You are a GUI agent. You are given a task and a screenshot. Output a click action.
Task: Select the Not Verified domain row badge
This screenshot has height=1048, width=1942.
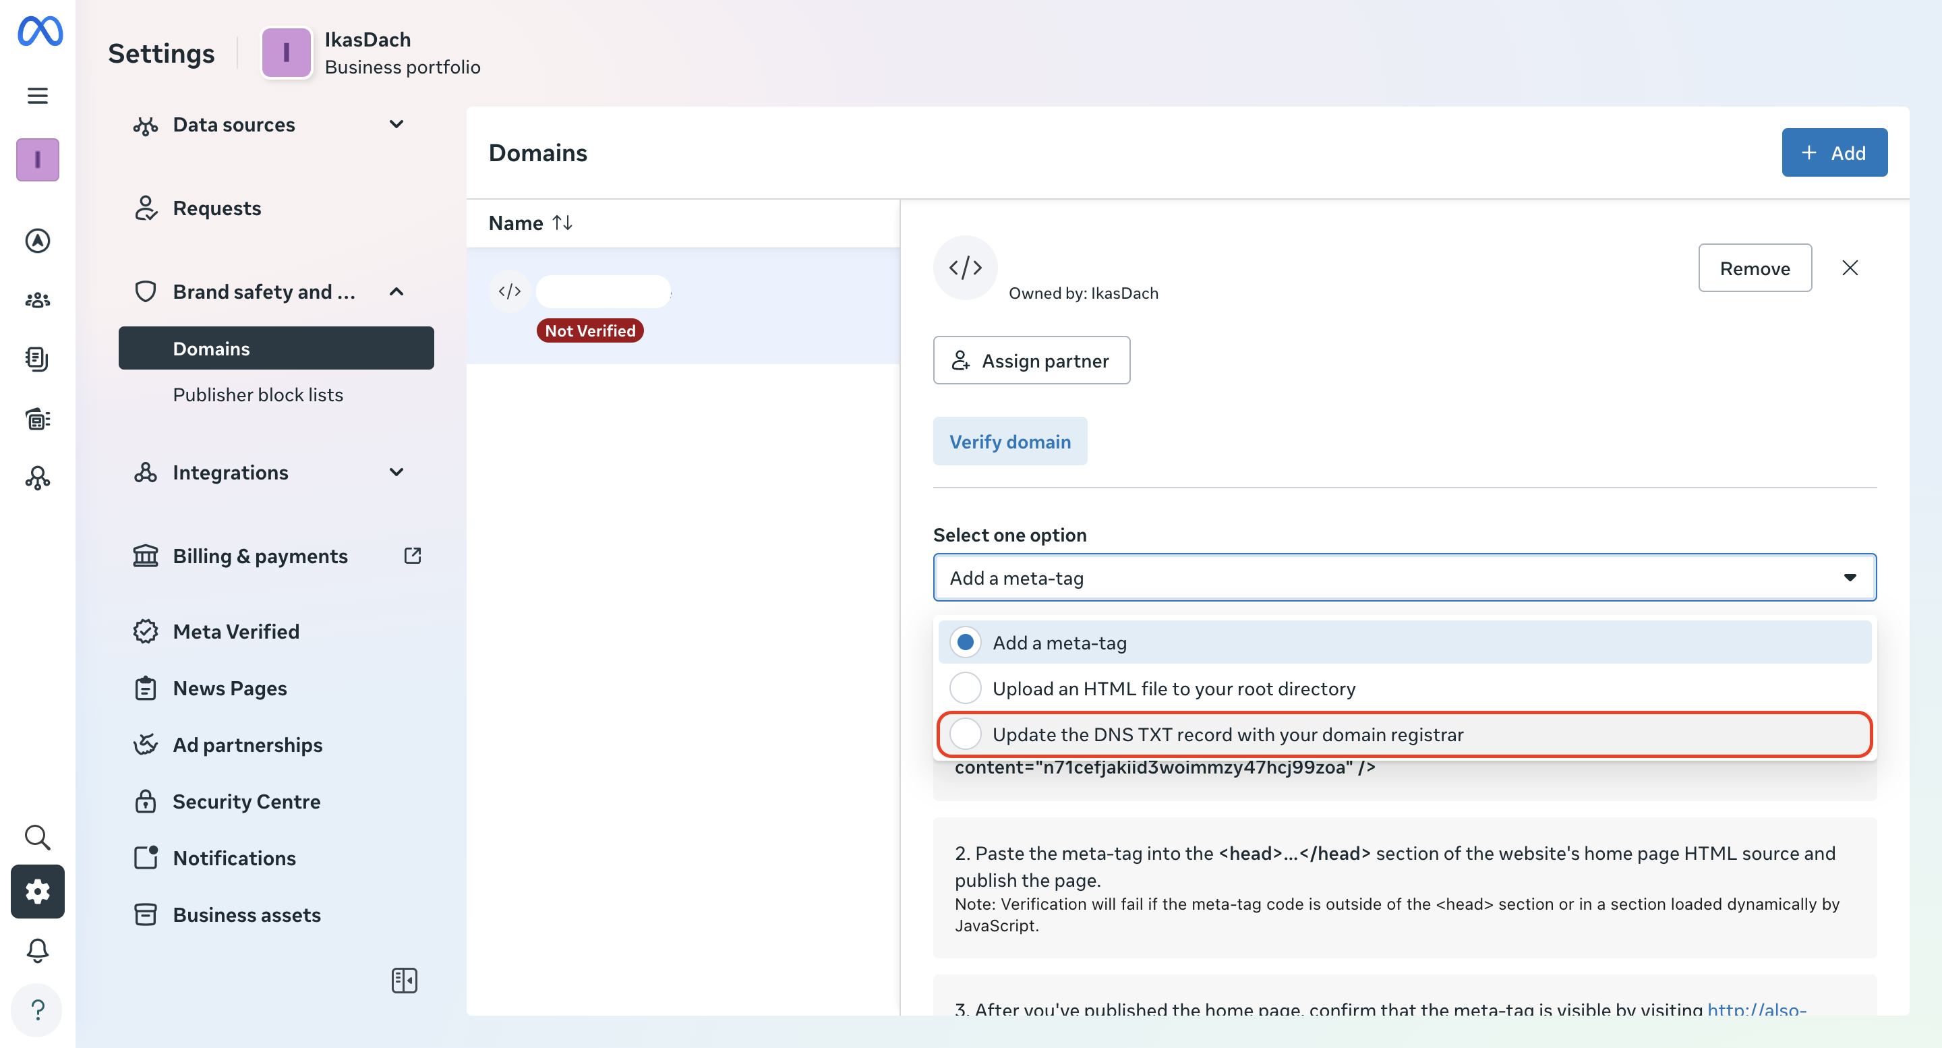pos(589,330)
